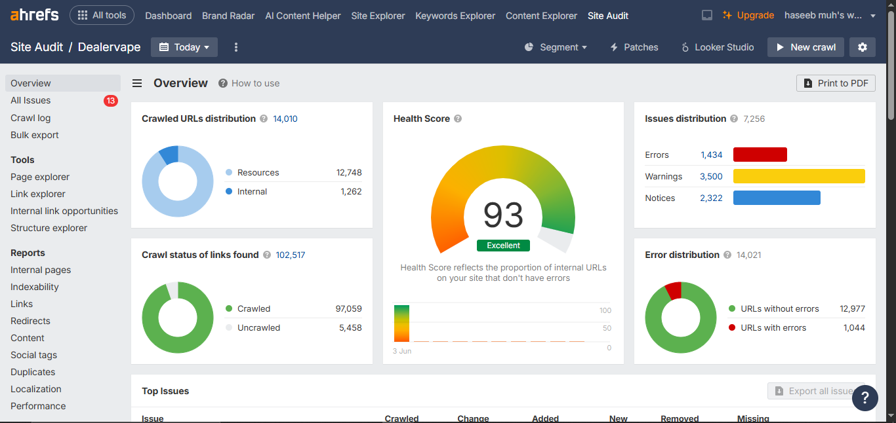Open Internal link opportunities
Viewport: 896px width, 423px height.
click(64, 211)
